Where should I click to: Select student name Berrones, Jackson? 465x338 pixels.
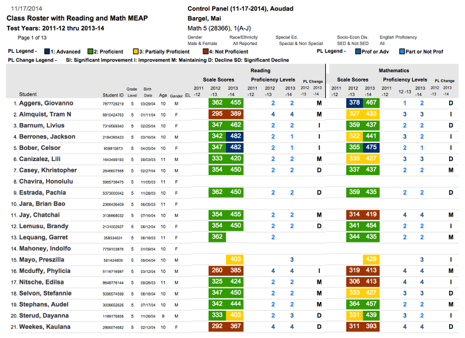click(47, 137)
